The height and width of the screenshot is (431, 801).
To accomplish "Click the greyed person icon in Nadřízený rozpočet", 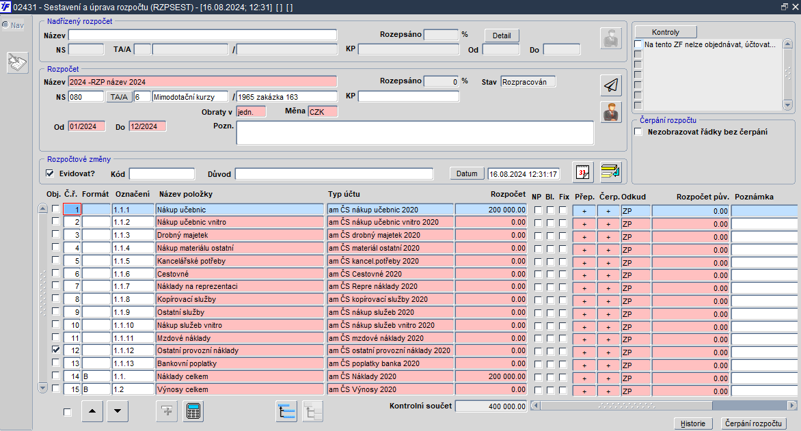I will point(611,38).
